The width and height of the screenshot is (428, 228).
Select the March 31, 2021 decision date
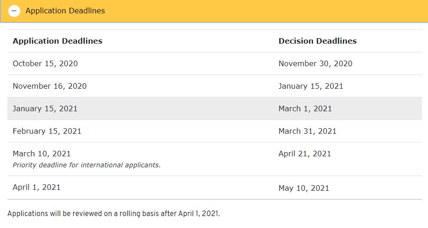(x=307, y=131)
